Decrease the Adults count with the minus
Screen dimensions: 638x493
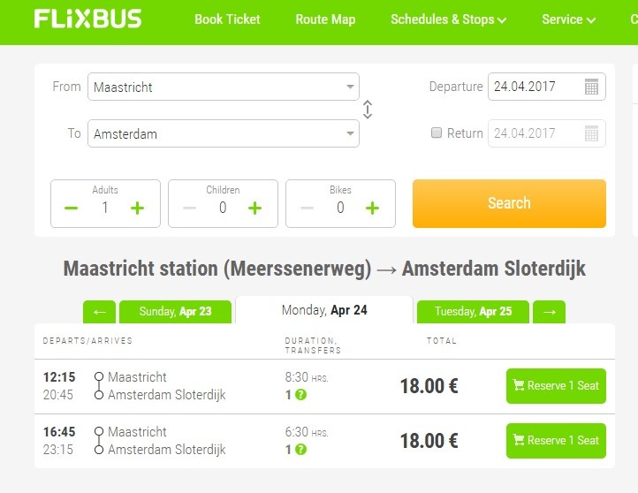72,209
